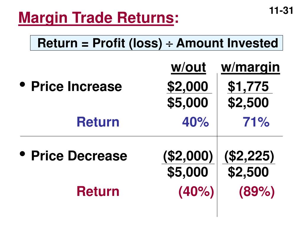
Task: Select the slide number 11-31
Action: (x=281, y=10)
